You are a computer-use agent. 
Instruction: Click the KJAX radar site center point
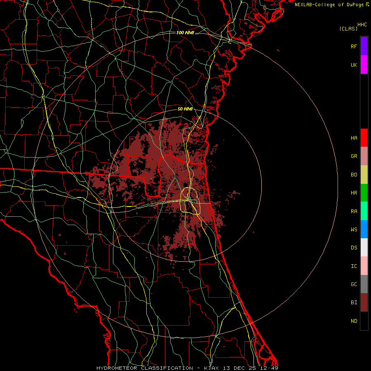pyautogui.click(x=185, y=185)
